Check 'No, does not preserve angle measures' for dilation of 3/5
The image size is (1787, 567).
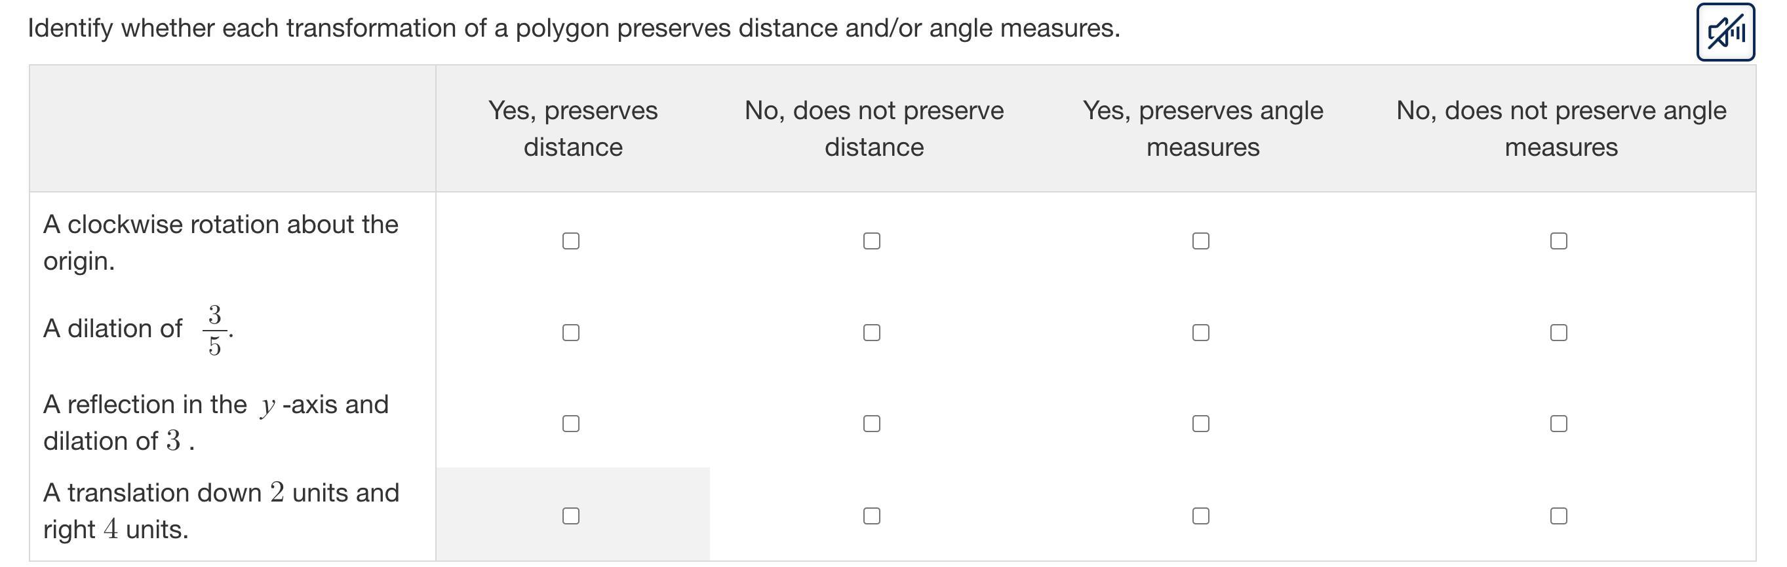(x=1559, y=333)
